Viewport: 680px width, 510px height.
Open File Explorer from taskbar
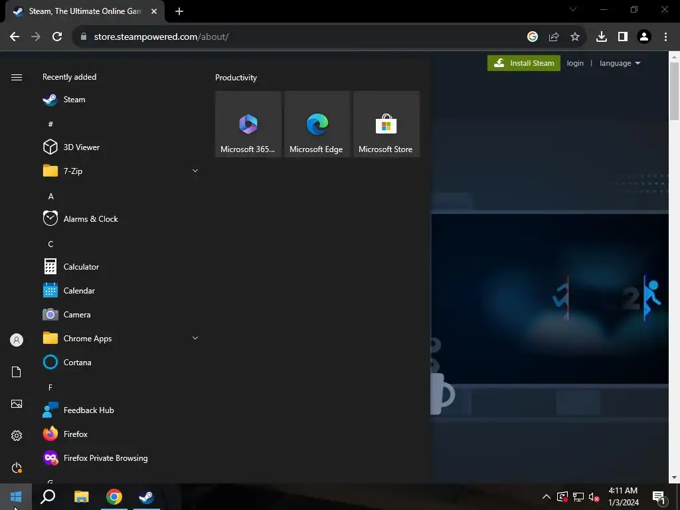(x=81, y=497)
